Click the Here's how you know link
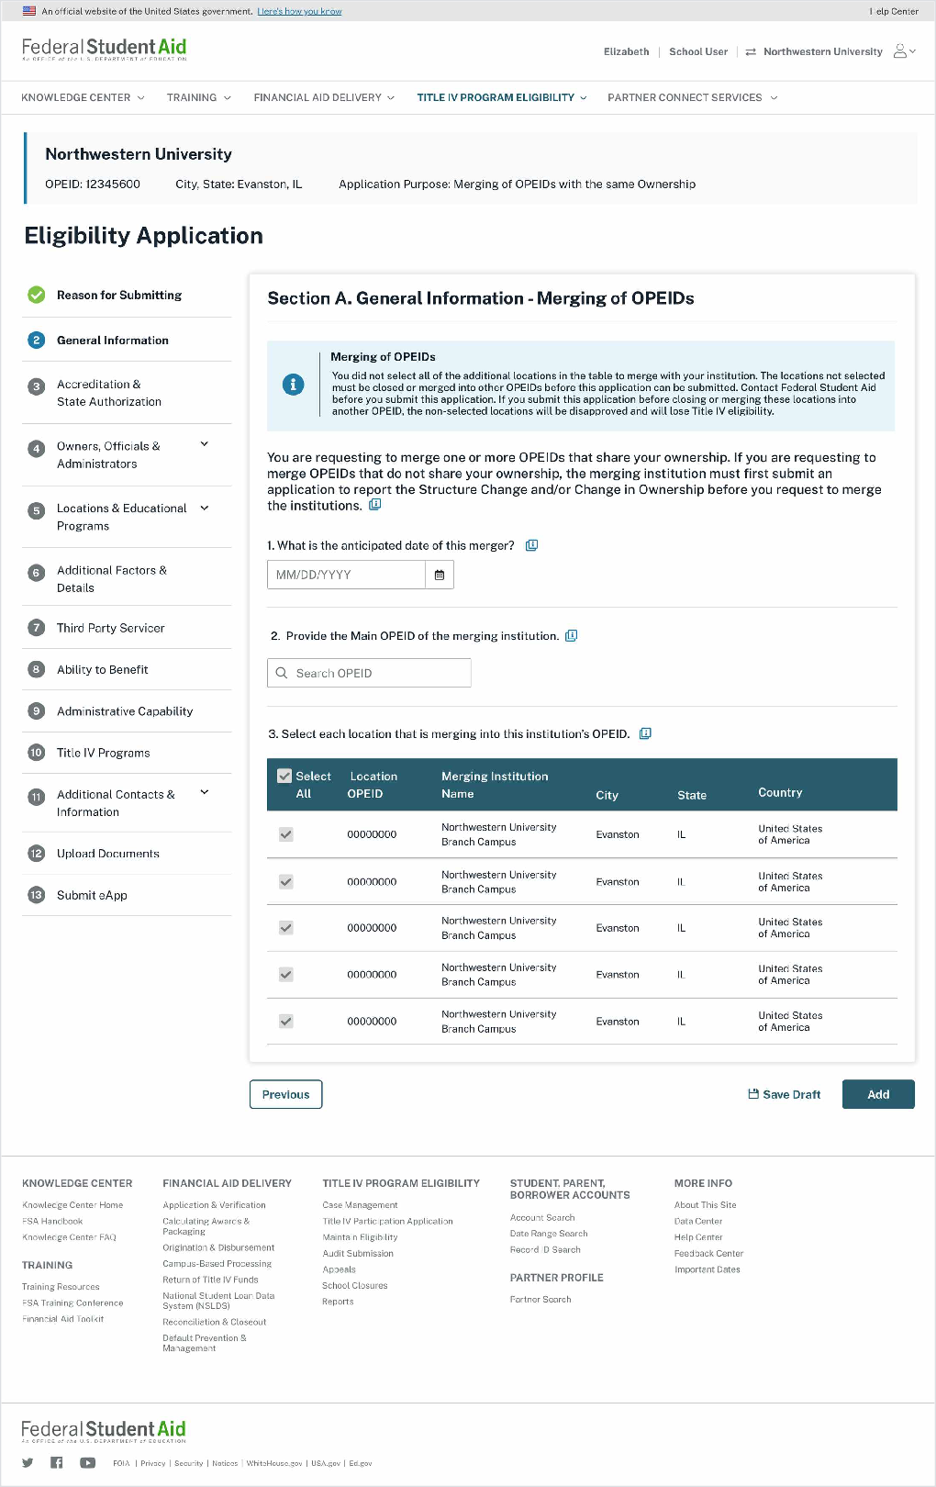Viewport: 936px width, 1487px height. 299,11
